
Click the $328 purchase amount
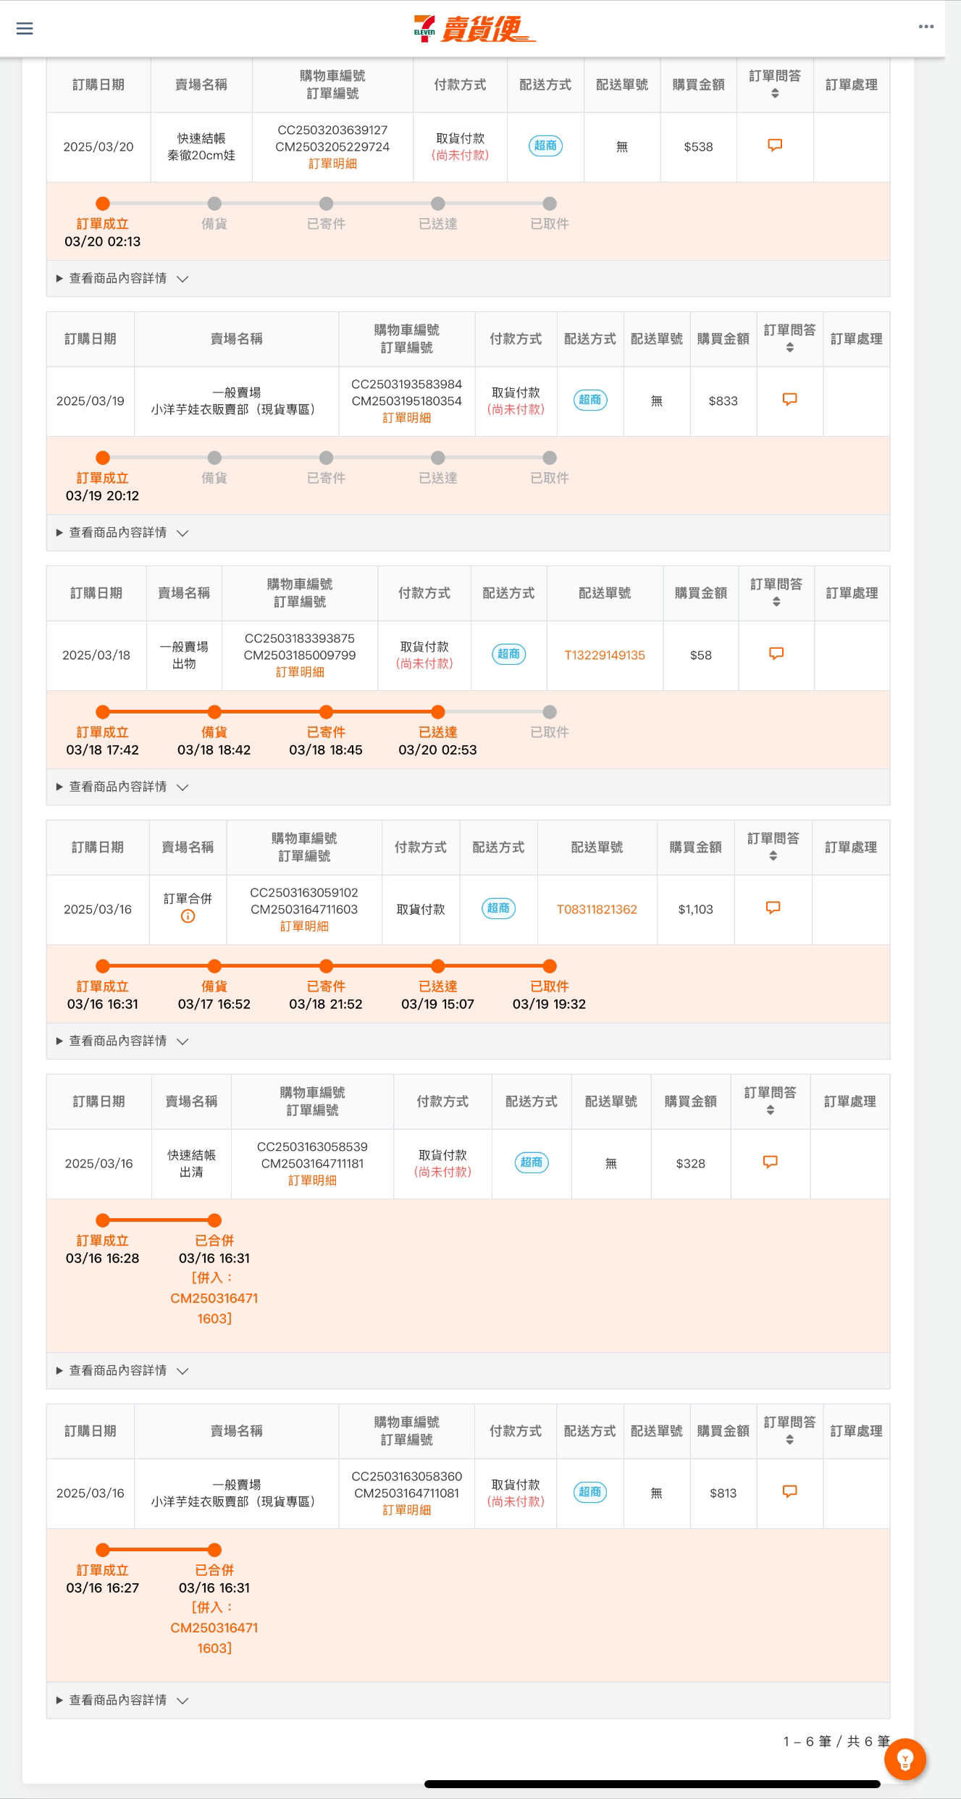pos(691,1164)
